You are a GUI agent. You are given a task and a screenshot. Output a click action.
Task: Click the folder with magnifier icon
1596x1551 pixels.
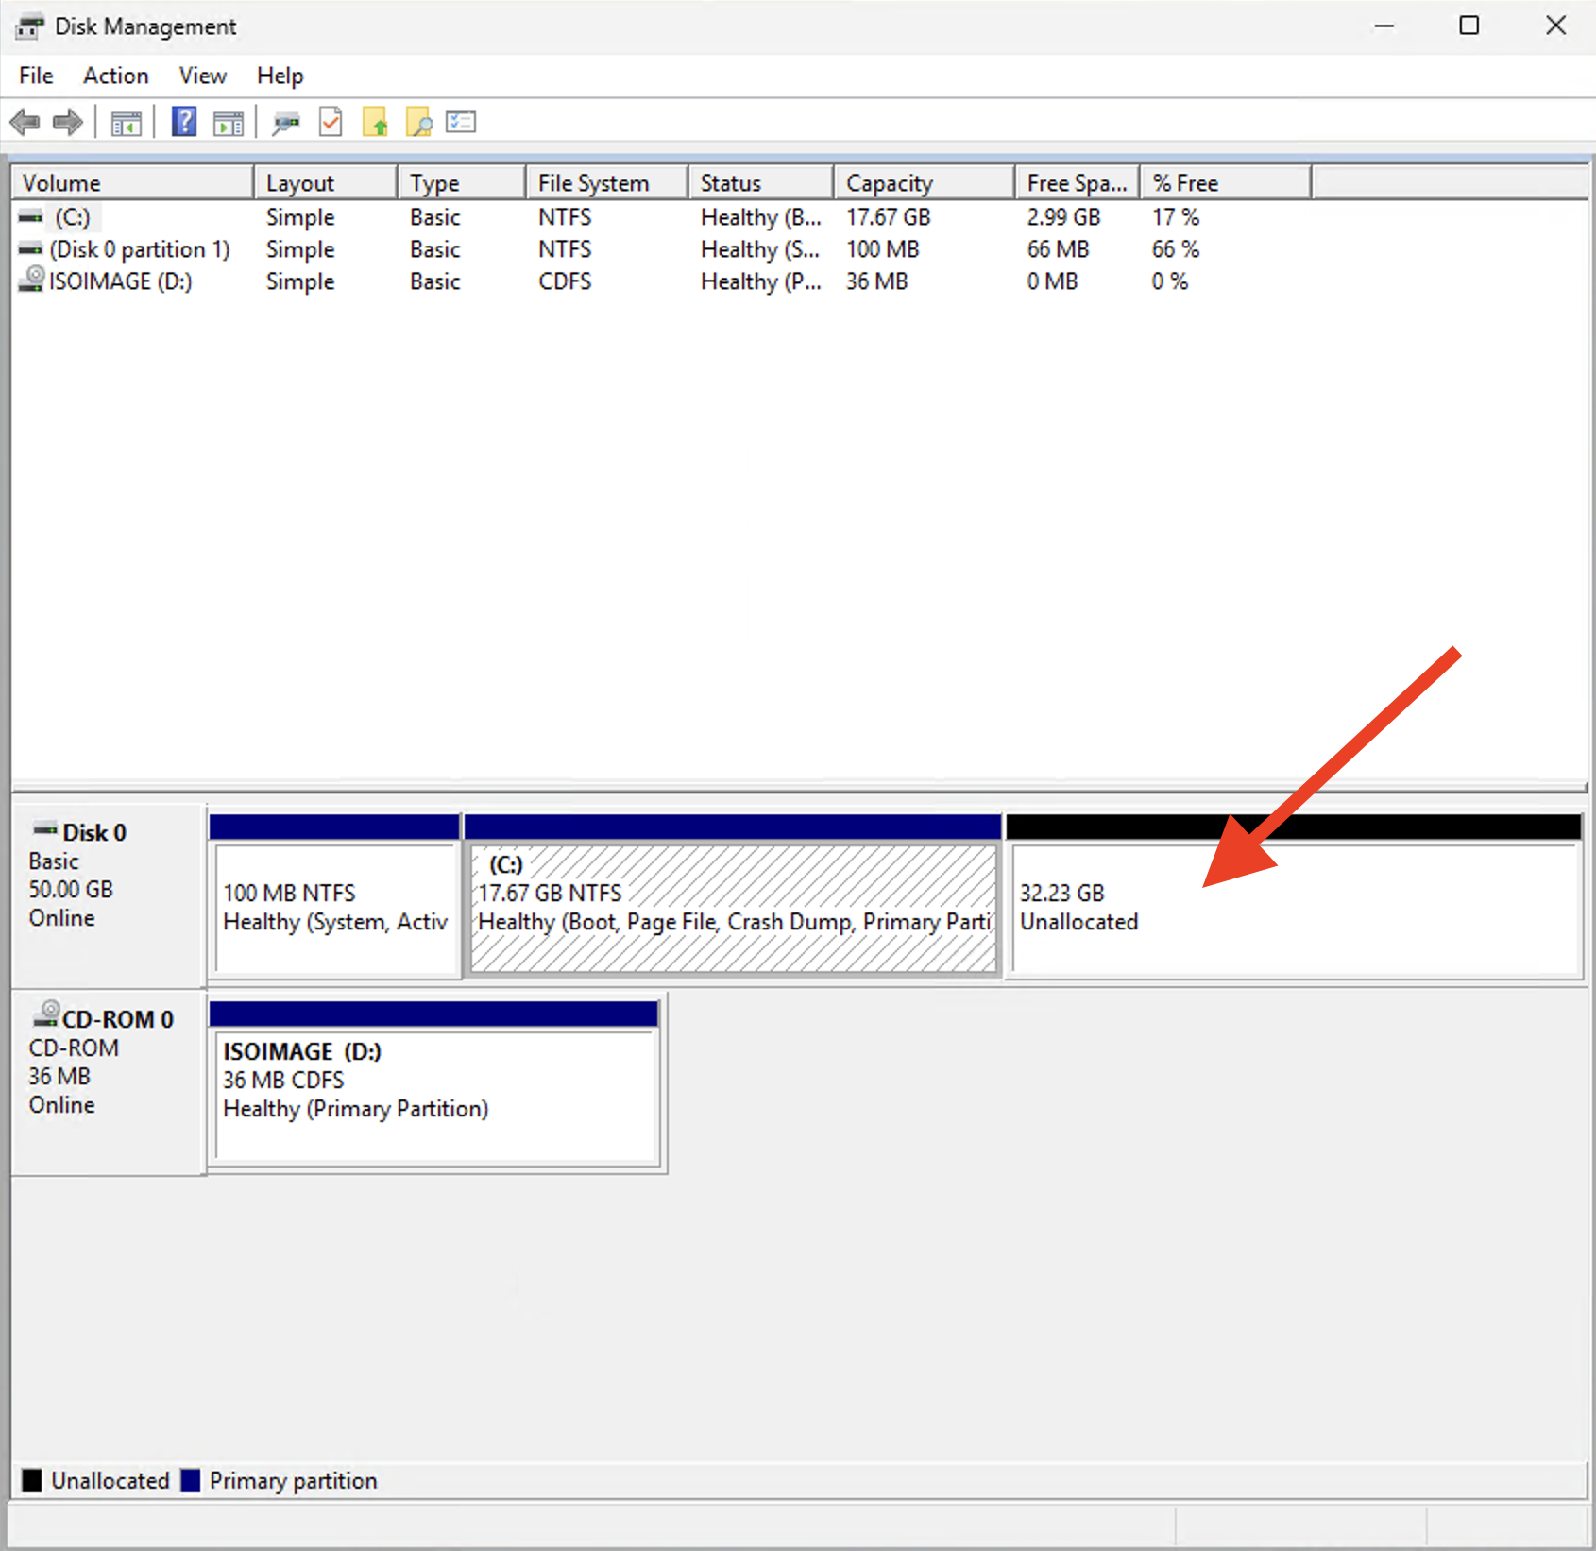point(418,122)
